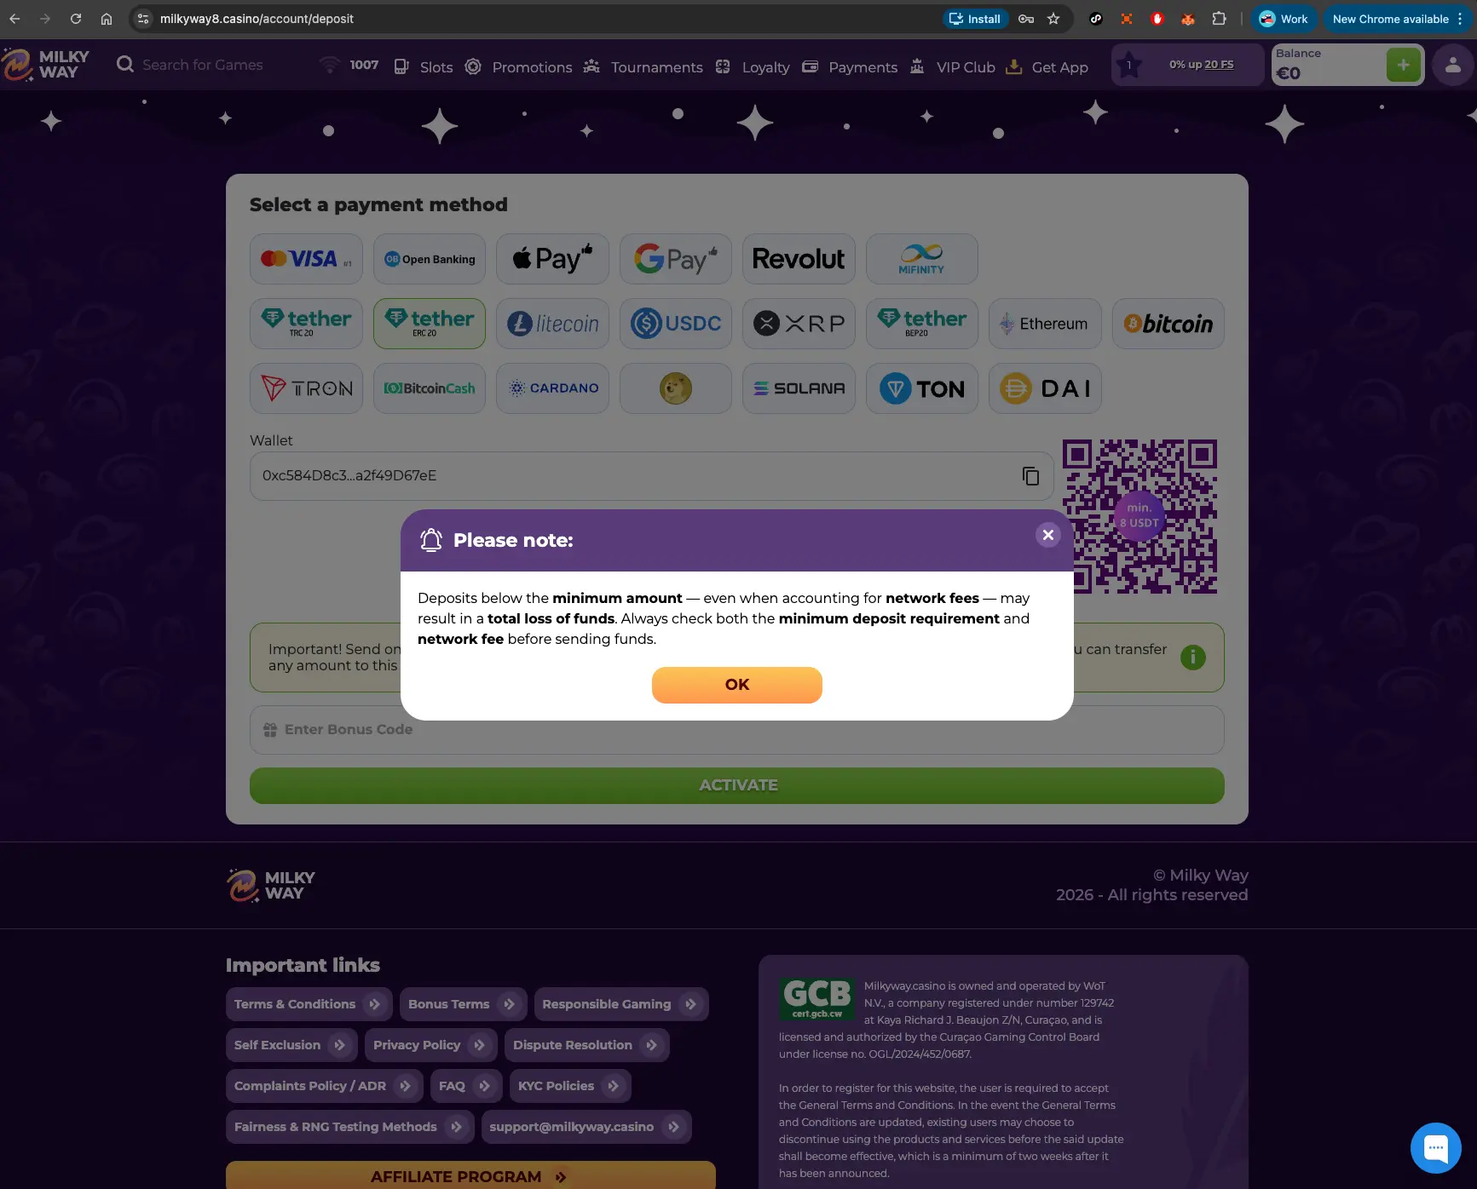Viewport: 1477px width, 1189px height.
Task: Open the Loyalty page
Action: click(x=753, y=67)
